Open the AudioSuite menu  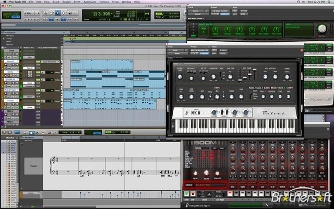89,2
